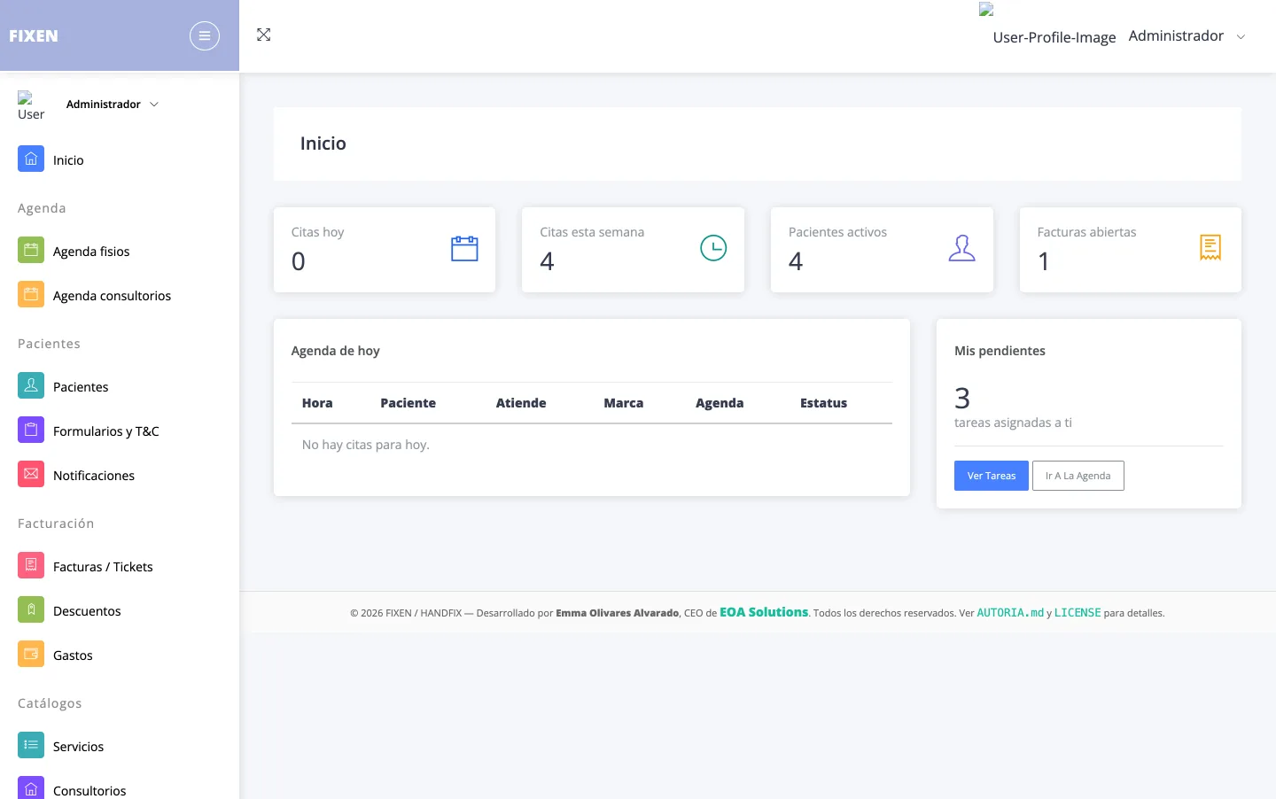Click the Agenda column header in table

(720, 403)
